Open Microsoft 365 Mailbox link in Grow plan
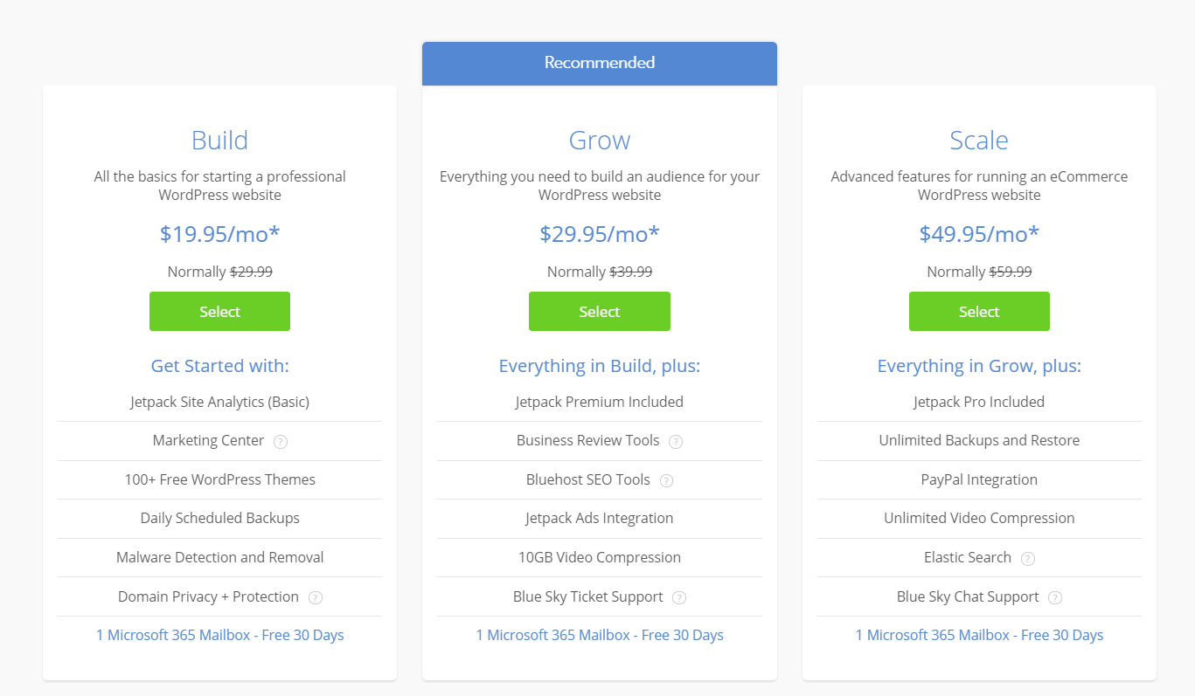 pyautogui.click(x=599, y=635)
